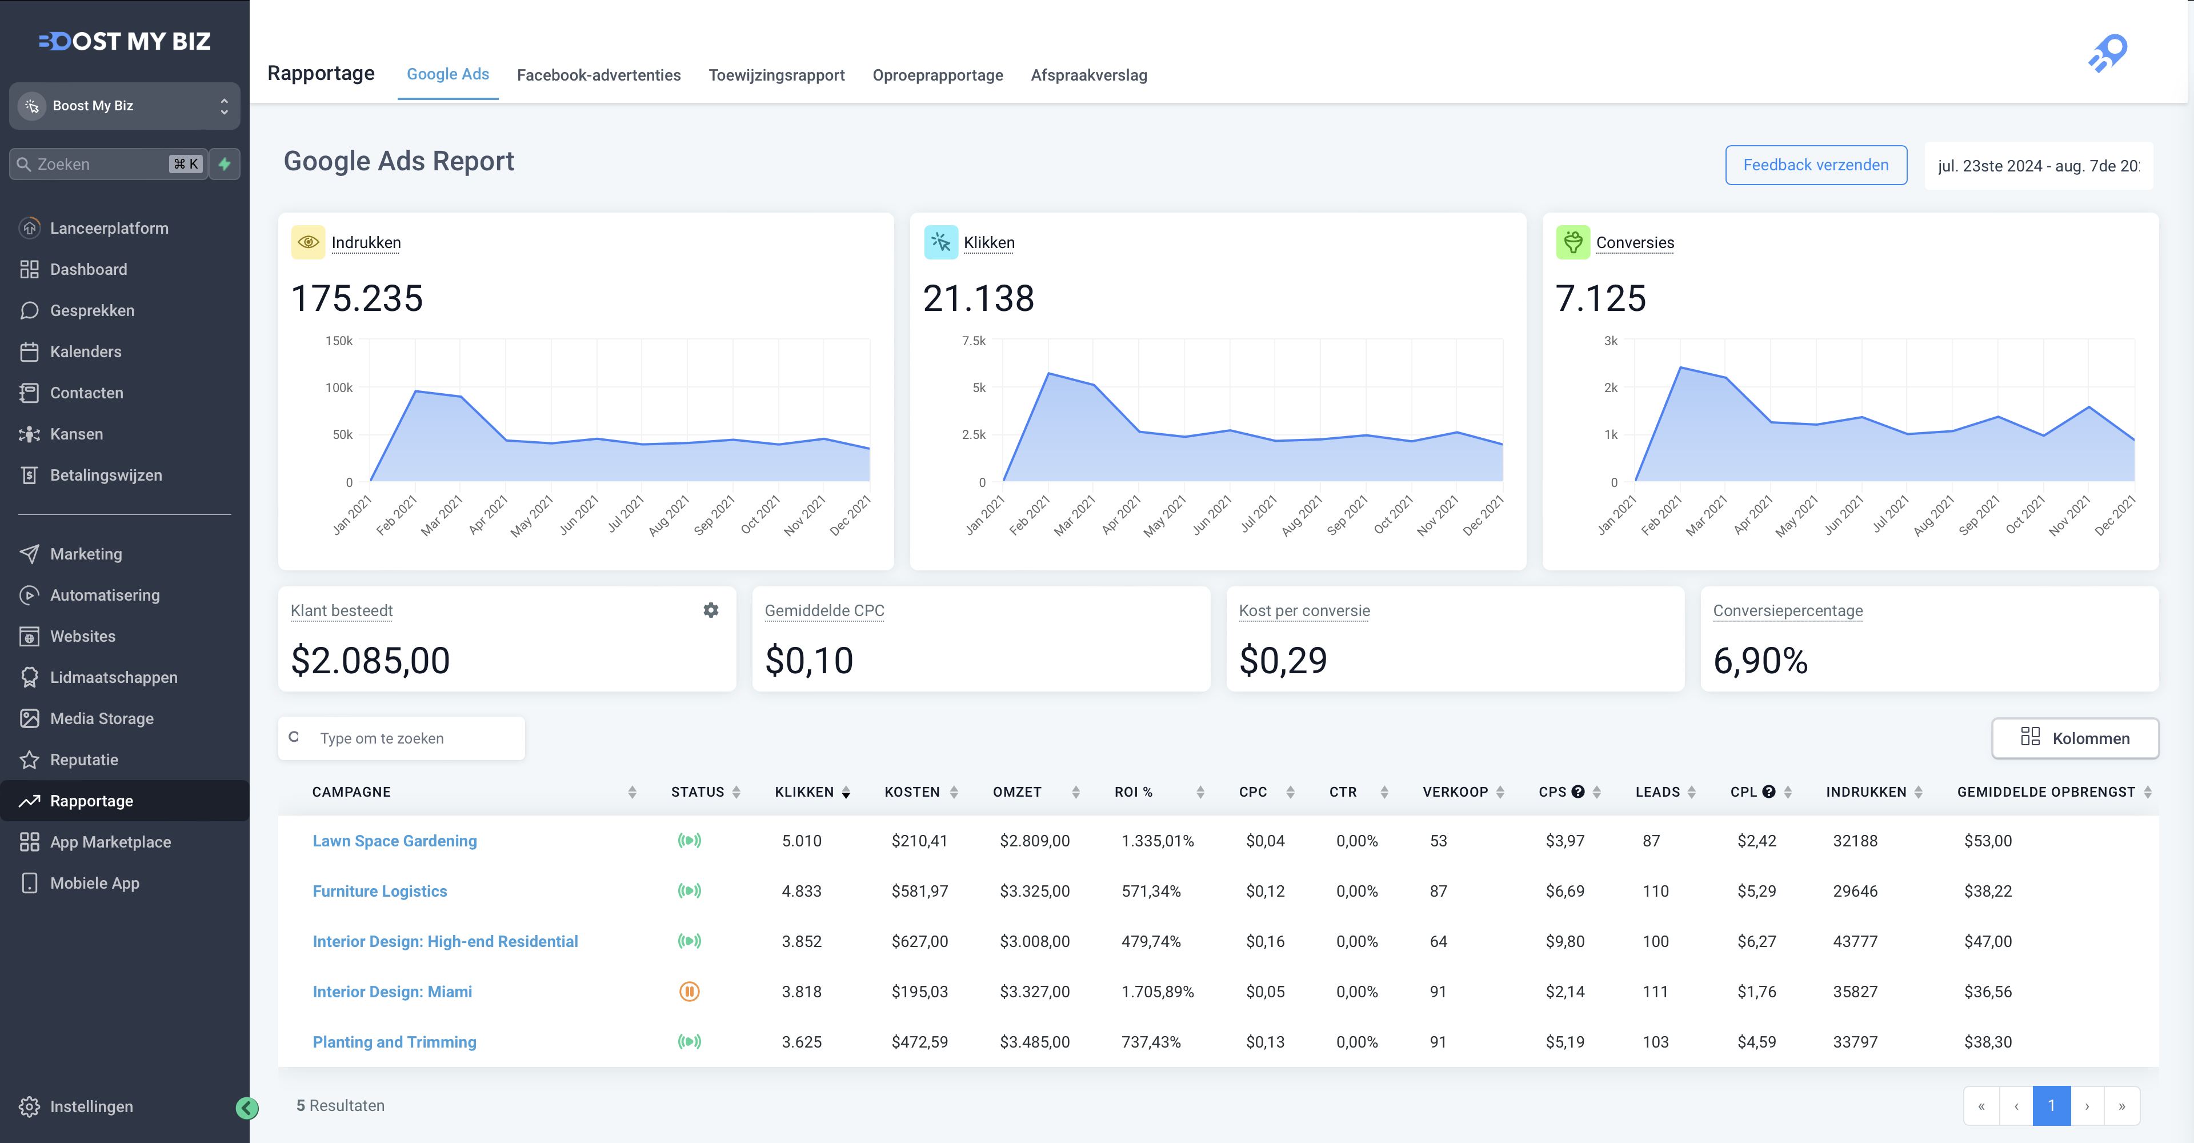
Task: Open the Reputatie sidebar item
Action: pyautogui.click(x=83, y=760)
